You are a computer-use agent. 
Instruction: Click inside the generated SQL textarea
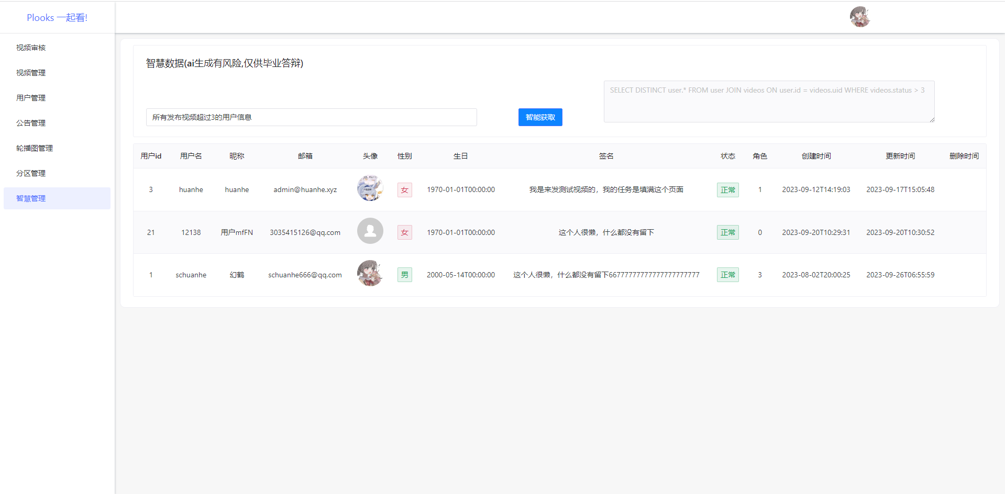click(769, 101)
